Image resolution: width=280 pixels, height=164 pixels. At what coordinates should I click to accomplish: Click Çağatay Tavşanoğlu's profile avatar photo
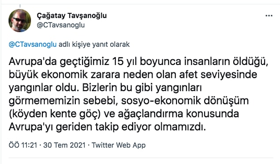[x=20, y=21]
